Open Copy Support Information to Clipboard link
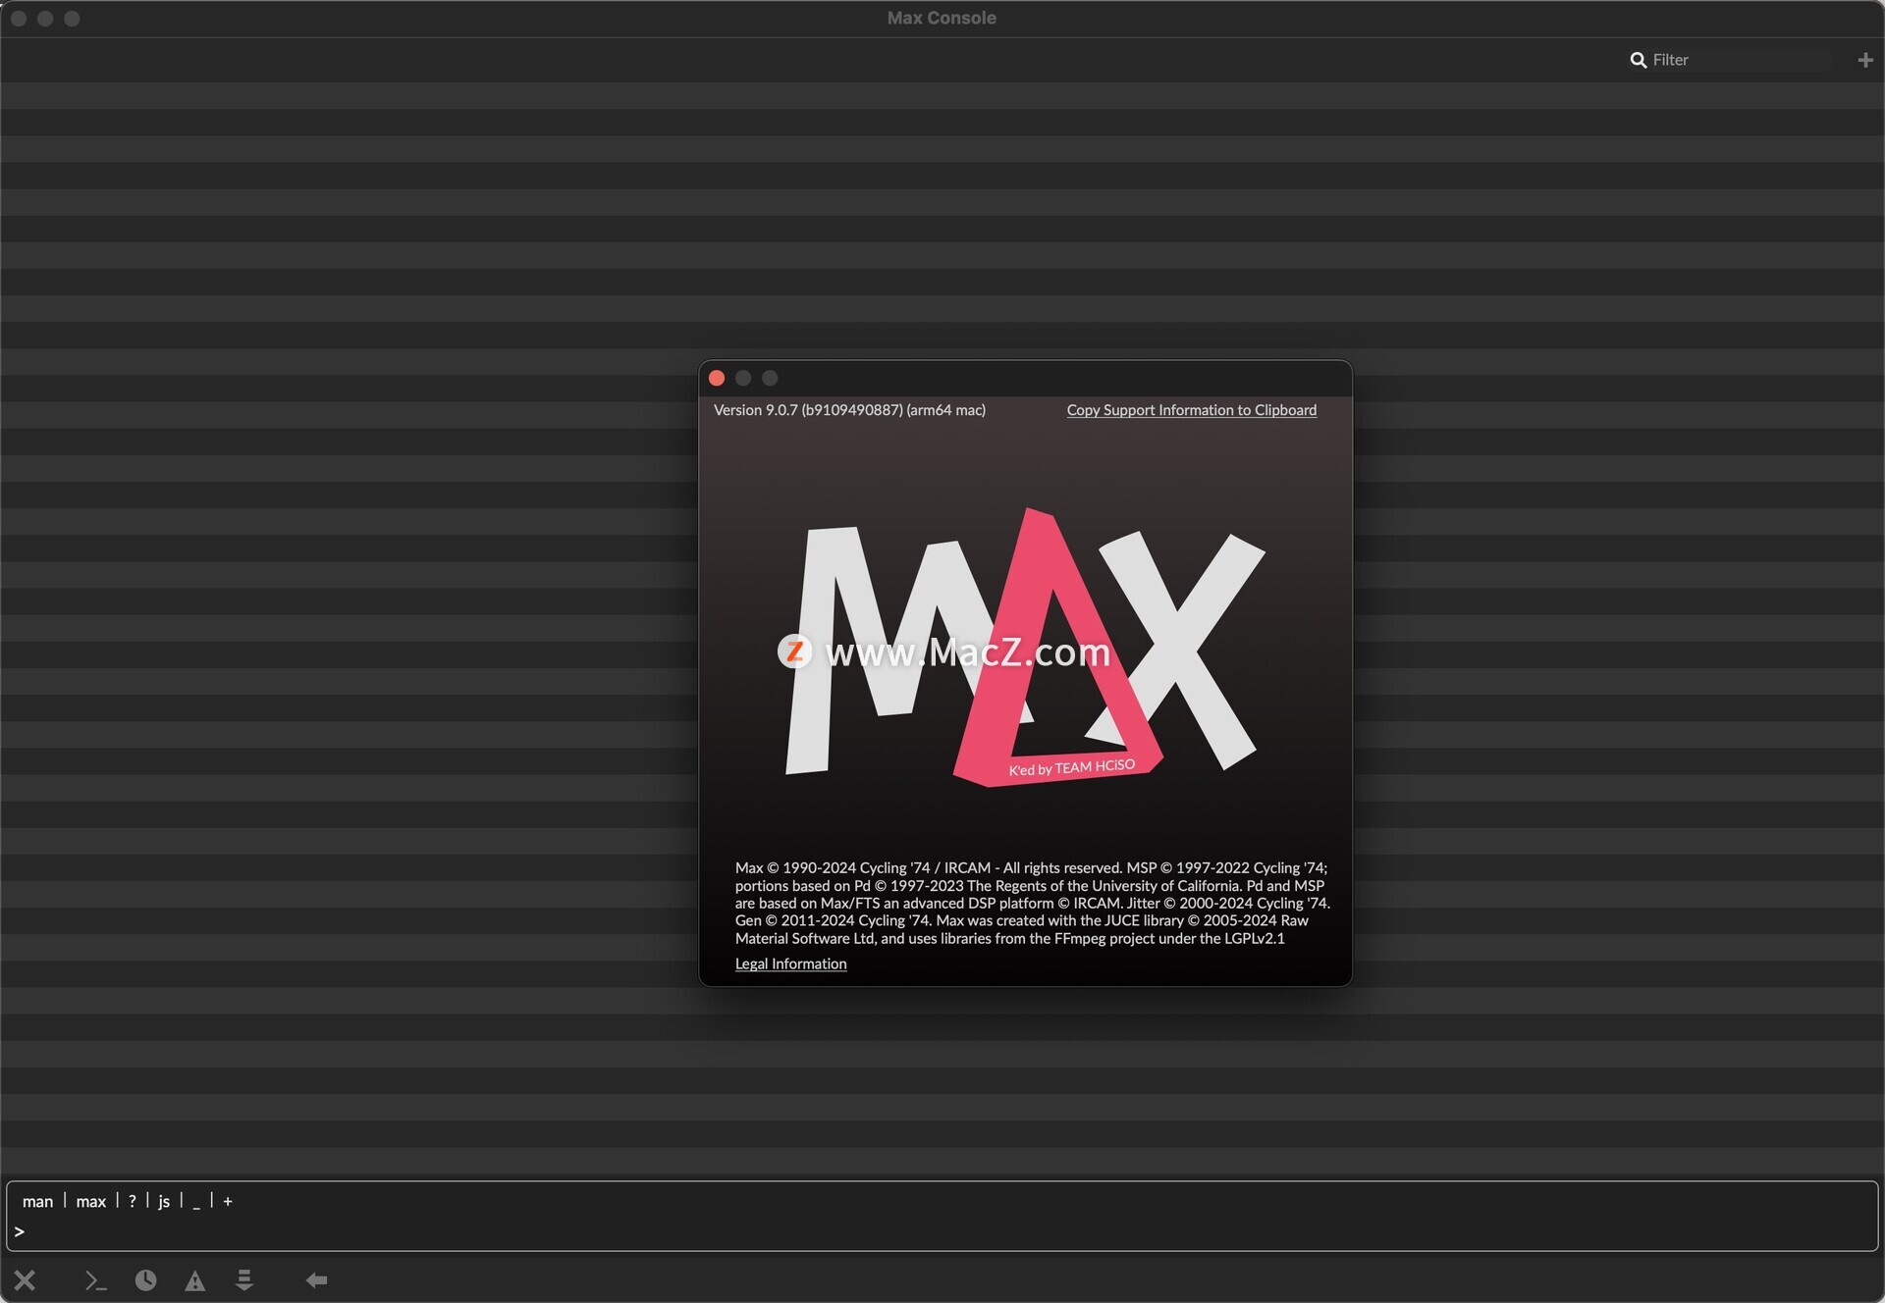This screenshot has height=1303, width=1885. point(1192,410)
